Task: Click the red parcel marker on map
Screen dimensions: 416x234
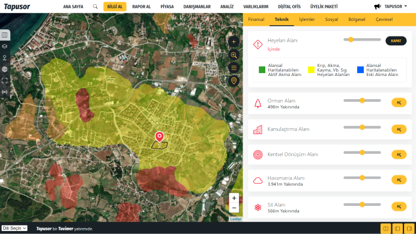Action: click(160, 137)
